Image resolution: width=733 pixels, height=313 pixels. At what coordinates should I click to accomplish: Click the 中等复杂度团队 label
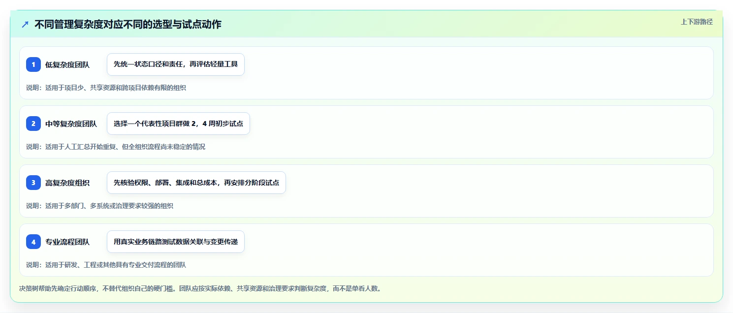point(71,124)
